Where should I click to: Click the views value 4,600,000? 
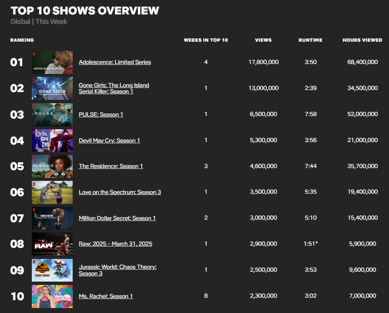(263, 166)
